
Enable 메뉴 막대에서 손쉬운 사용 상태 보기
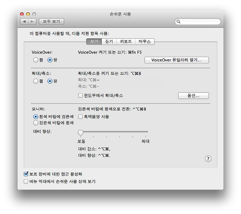(x=26, y=182)
